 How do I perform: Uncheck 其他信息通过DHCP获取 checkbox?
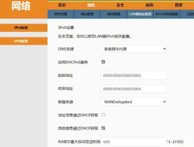103,128
